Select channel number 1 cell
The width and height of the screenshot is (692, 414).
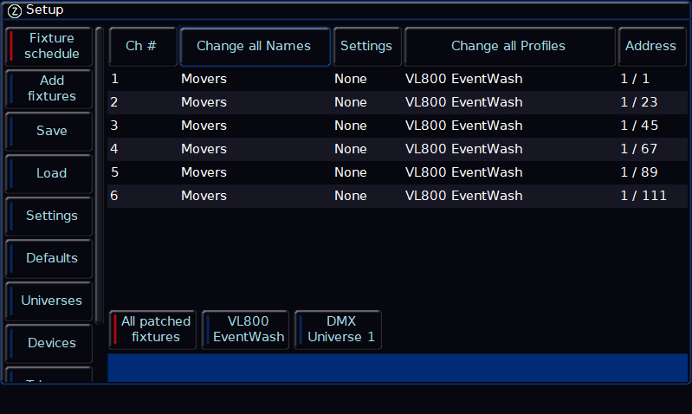click(114, 79)
